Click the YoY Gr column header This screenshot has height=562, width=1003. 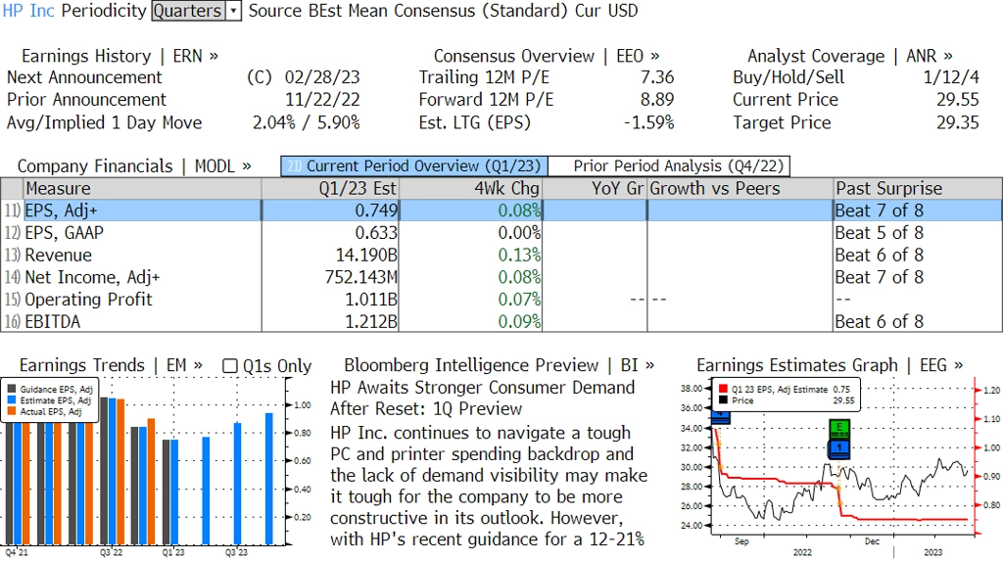tap(595, 189)
